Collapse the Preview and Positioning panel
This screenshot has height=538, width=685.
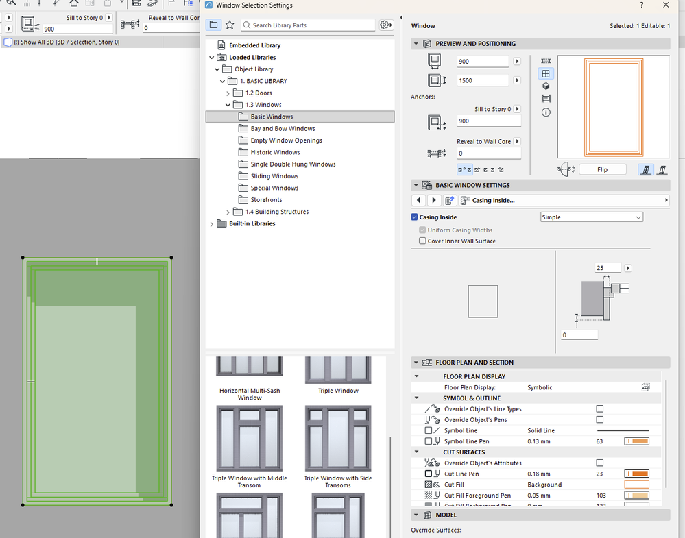[x=416, y=44]
